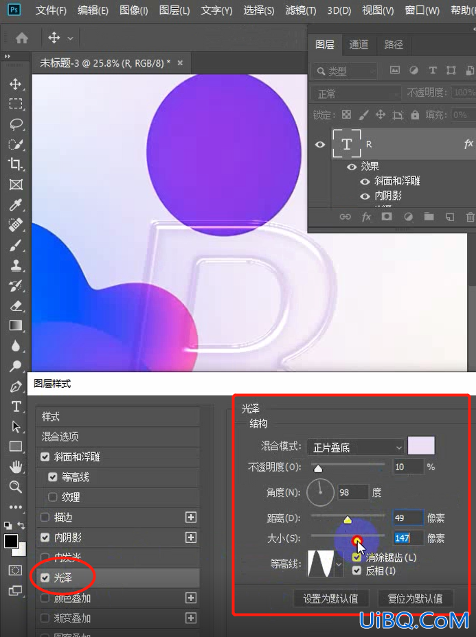This screenshot has height=637, width=476.
Task: Select the Horizontal Type tool
Action: coord(15,406)
